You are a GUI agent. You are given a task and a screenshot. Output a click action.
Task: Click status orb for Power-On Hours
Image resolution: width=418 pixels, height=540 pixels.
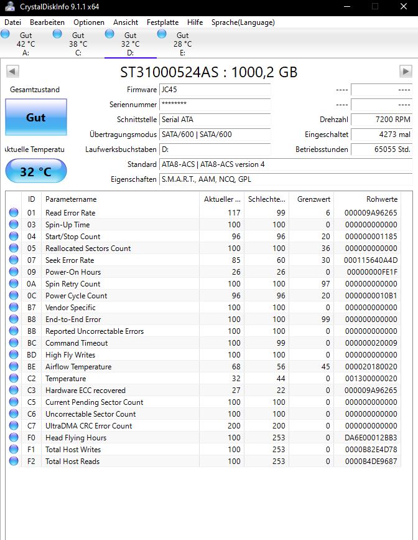(x=14, y=272)
